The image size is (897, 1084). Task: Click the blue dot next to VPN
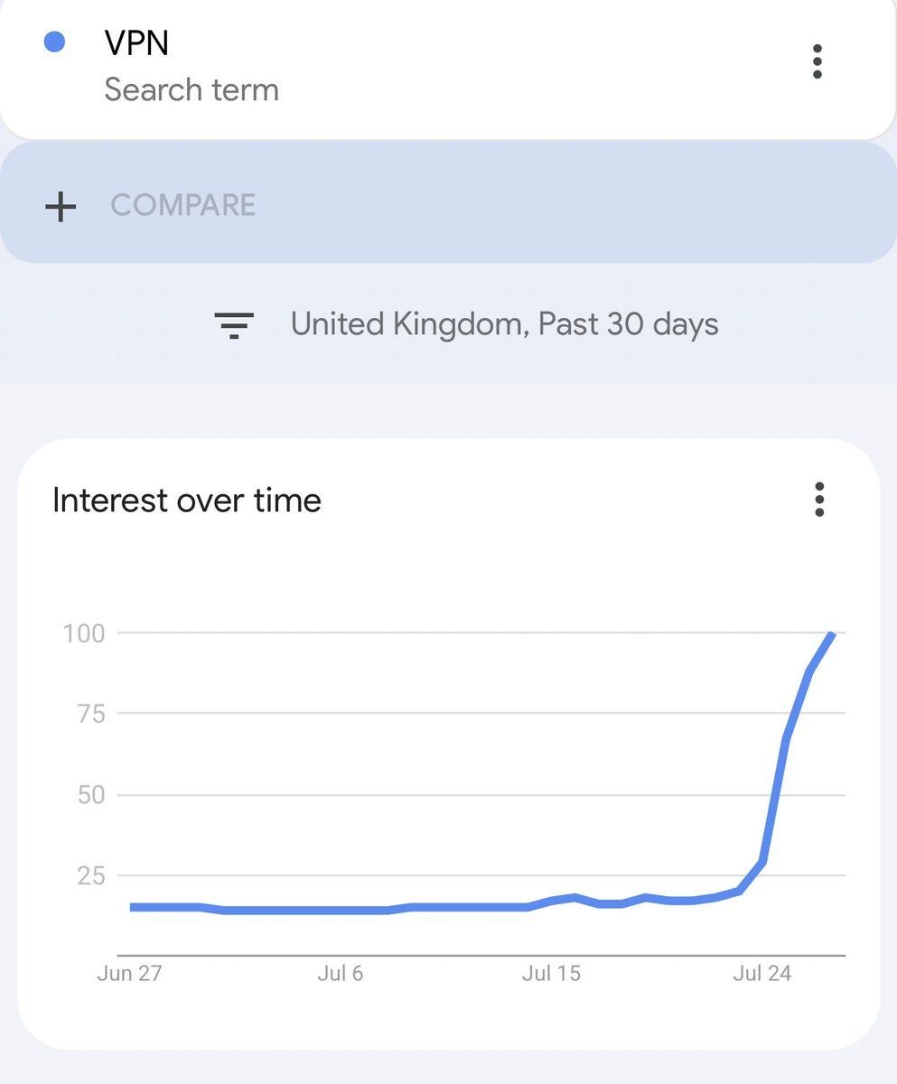point(54,42)
